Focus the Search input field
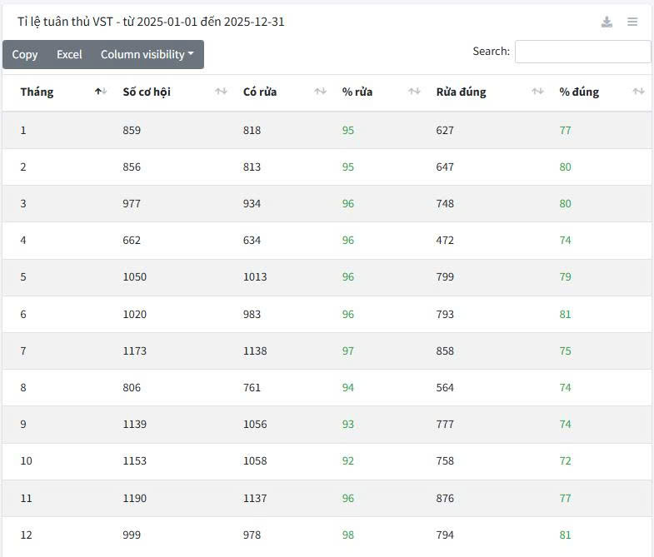Image resolution: width=654 pixels, height=557 pixels. (582, 52)
